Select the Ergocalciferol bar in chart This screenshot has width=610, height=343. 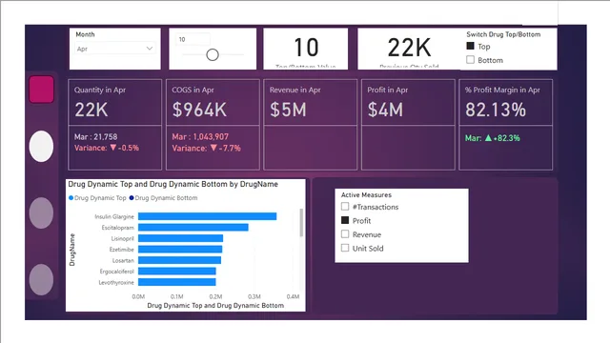(x=177, y=271)
